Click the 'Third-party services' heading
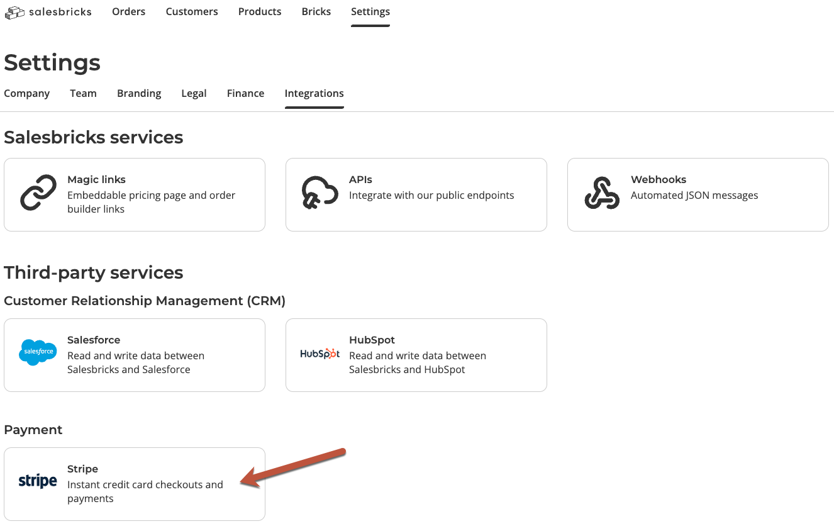Image resolution: width=834 pixels, height=531 pixels. pyautogui.click(x=94, y=272)
